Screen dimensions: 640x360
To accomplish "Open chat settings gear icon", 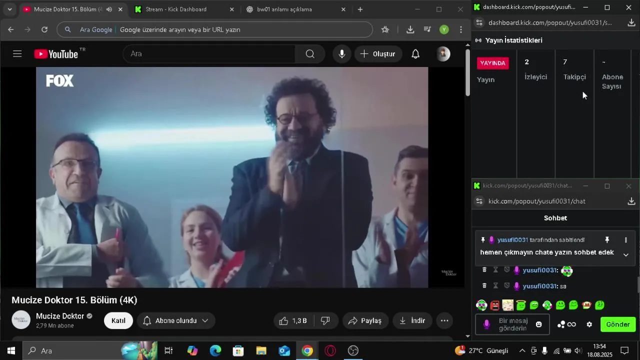I will coord(589,324).
